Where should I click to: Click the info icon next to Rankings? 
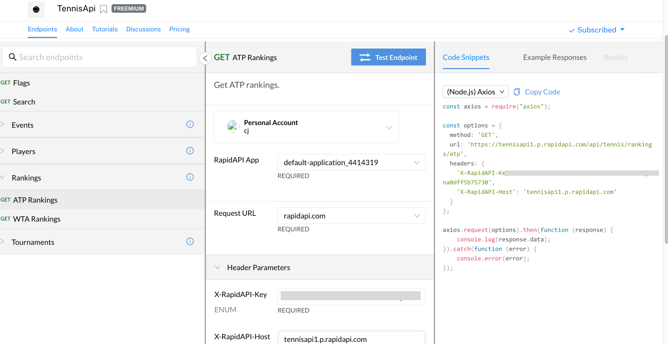pyautogui.click(x=190, y=177)
